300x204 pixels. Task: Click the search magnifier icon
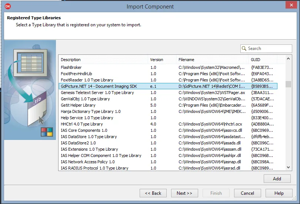pyautogui.click(x=244, y=49)
